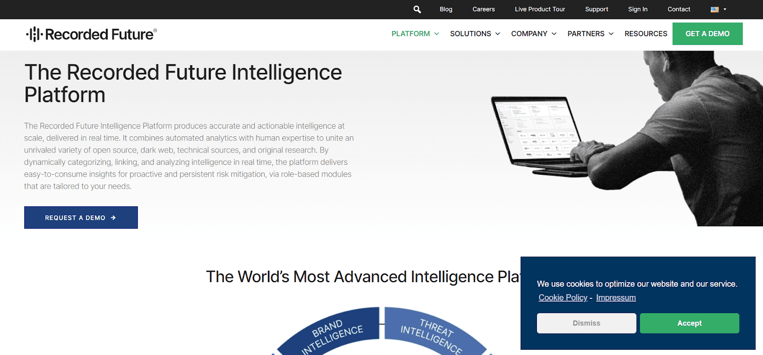Image resolution: width=763 pixels, height=355 pixels.
Task: Expand the Solutions menu chevron
Action: coord(497,34)
